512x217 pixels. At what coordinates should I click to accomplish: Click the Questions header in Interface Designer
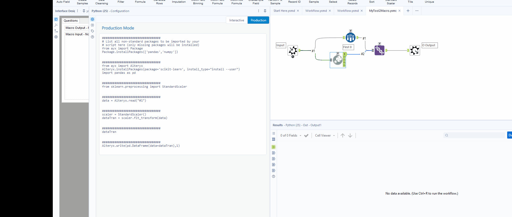click(x=71, y=21)
